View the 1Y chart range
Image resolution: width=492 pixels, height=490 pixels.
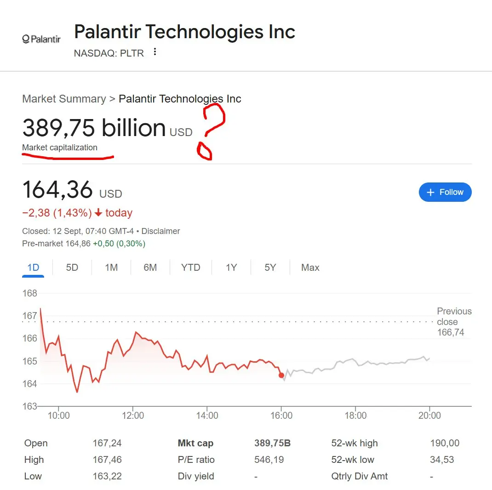pyautogui.click(x=231, y=268)
